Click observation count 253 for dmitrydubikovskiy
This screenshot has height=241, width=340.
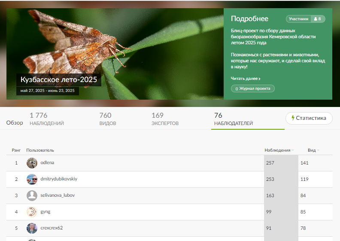click(x=270, y=179)
